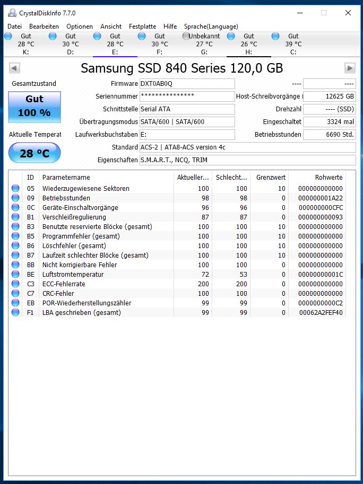
Task: Click status orb for 09 Betriebsstunden row
Action: pyautogui.click(x=15, y=198)
